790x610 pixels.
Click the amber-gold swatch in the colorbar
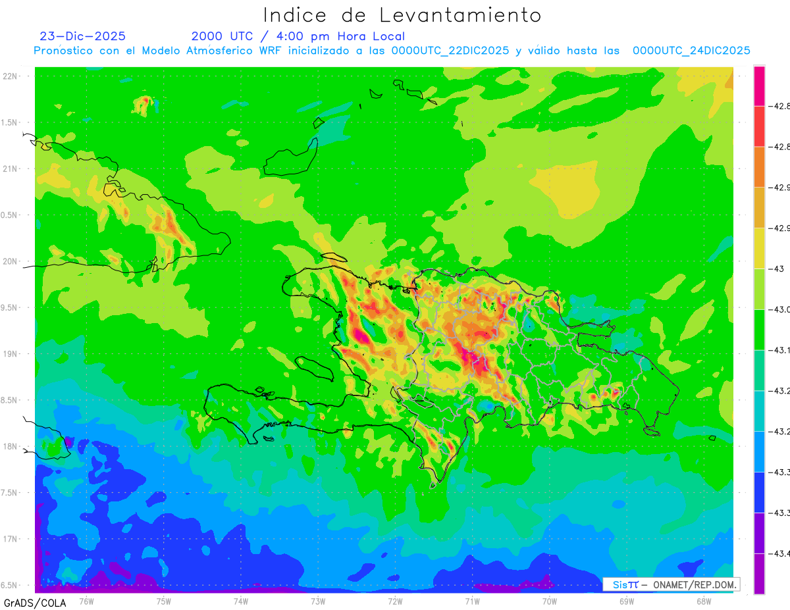[x=759, y=208]
